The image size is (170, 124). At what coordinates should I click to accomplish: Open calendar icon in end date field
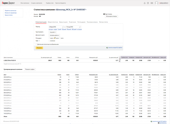80,27
